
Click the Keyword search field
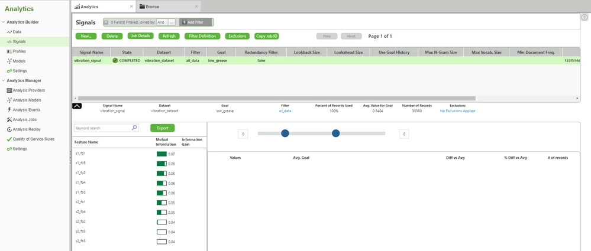[x=106, y=128]
